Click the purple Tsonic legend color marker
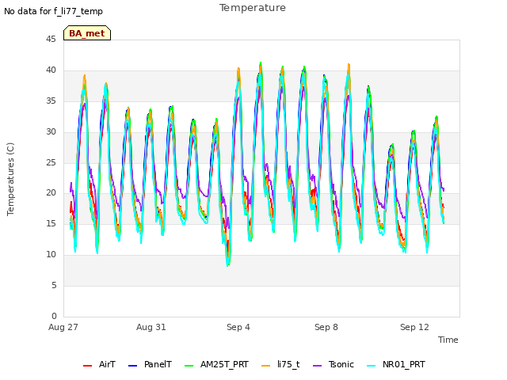This screenshot has width=507, height=380. tap(317, 366)
